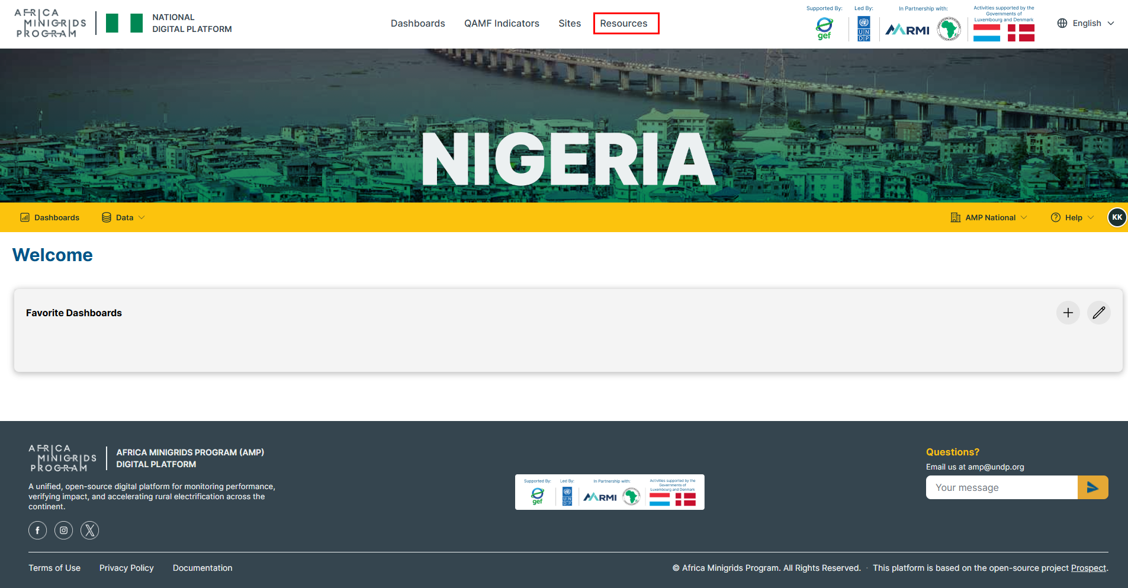Click the Nigeria flag icon in header
This screenshot has height=588, width=1128.
(x=124, y=23)
